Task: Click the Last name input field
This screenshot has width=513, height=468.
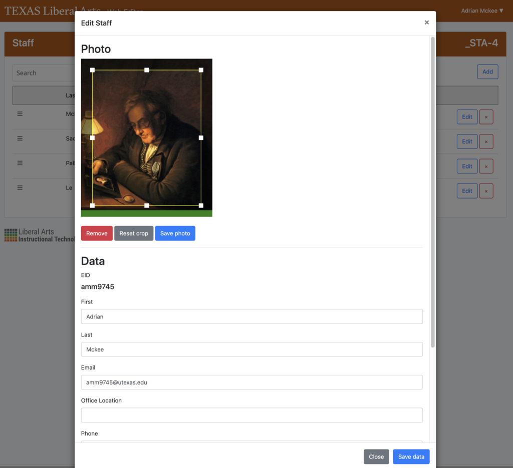Action: coord(252,349)
